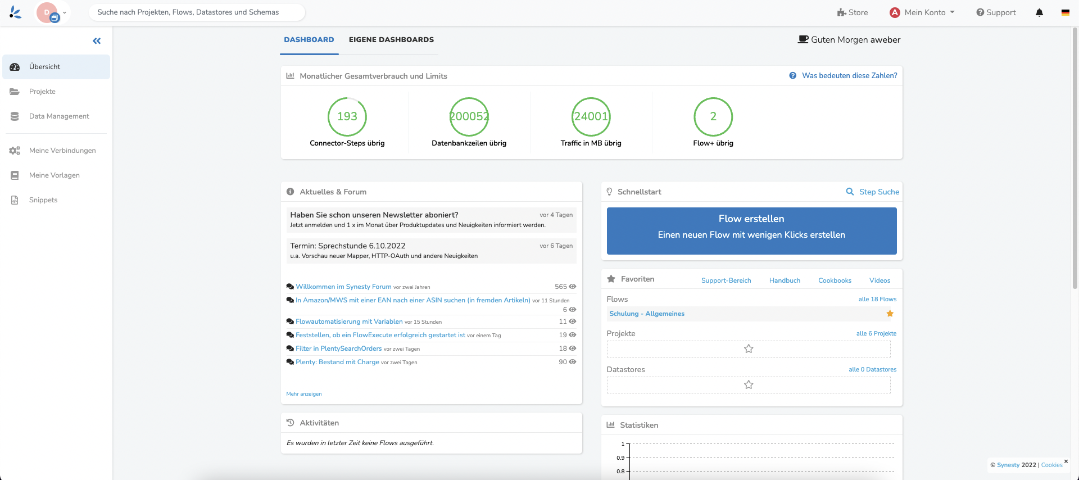Open 'Willkommen im Synesty Forum' link
Viewport: 1079px width, 480px height.
coord(343,287)
